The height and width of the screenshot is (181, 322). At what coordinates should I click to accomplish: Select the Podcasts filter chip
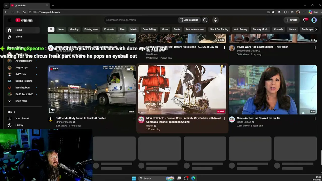click(x=109, y=29)
